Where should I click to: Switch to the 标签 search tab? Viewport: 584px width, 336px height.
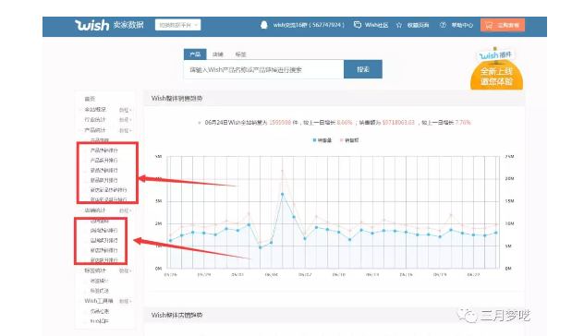(240, 54)
